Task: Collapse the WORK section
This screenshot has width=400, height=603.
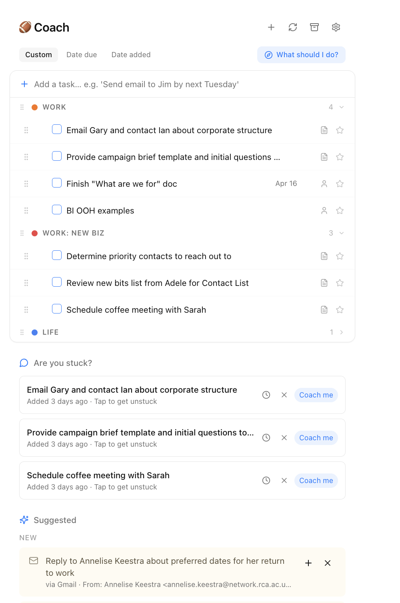Action: coord(341,107)
